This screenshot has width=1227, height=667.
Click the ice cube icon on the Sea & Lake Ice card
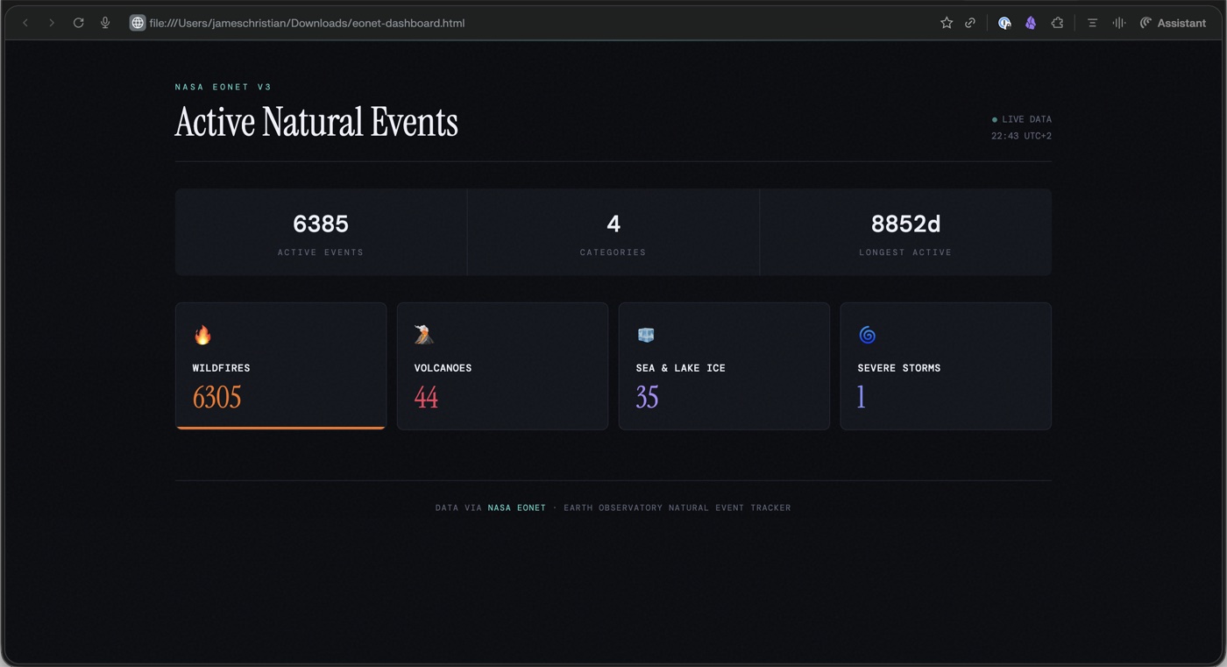pyautogui.click(x=646, y=335)
